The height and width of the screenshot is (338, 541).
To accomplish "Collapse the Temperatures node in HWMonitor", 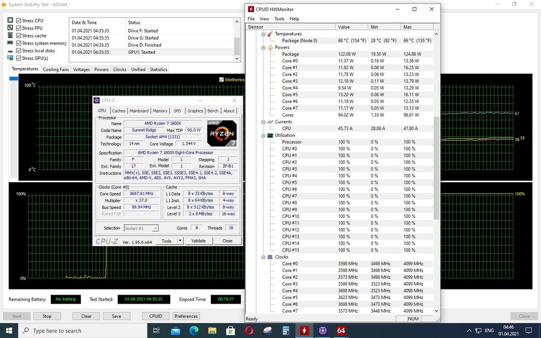I will click(263, 34).
